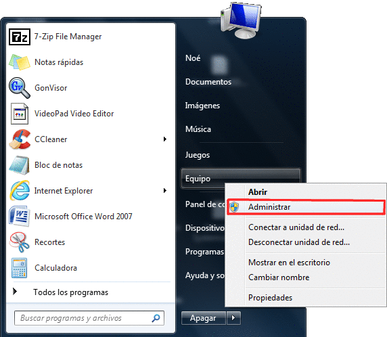The height and width of the screenshot is (337, 387).
Task: Choose Cambiar nombre in the context menu
Action: (x=279, y=277)
